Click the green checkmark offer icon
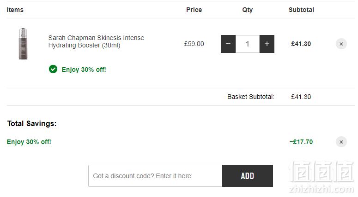 click(53, 69)
